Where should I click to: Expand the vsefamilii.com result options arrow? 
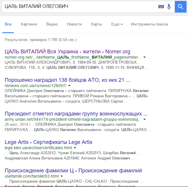(x=62, y=176)
